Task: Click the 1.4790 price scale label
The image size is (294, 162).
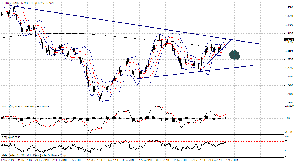Action: 289,16
